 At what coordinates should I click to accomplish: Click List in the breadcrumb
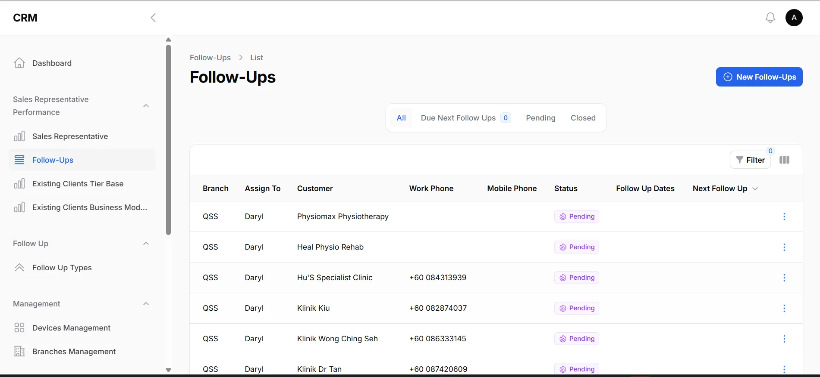pyautogui.click(x=257, y=58)
